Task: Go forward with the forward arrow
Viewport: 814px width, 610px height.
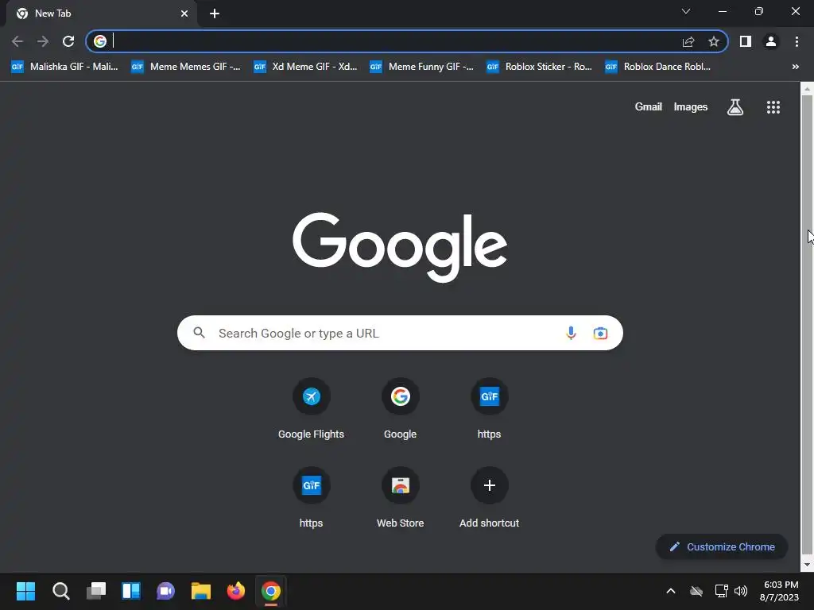Action: pyautogui.click(x=43, y=41)
